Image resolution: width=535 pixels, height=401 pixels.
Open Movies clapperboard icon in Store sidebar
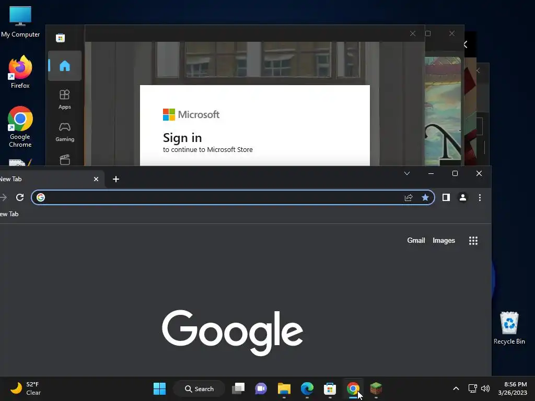tap(64, 160)
